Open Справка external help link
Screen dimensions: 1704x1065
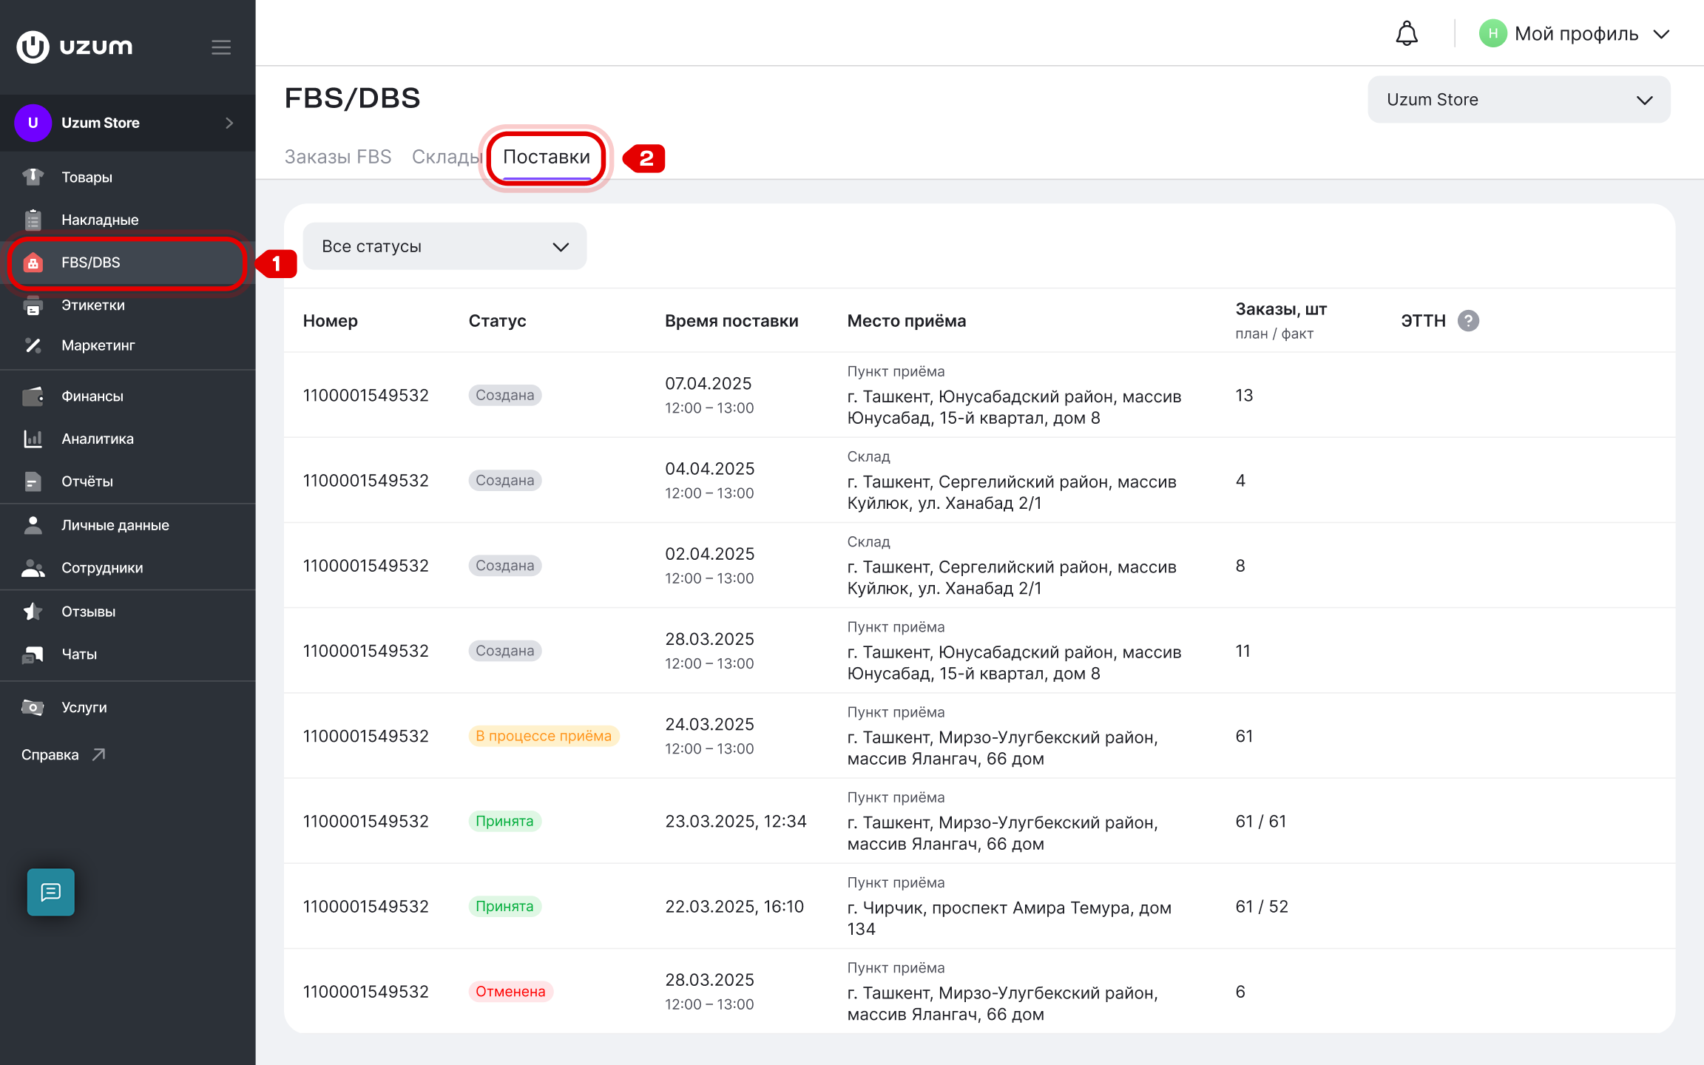[x=64, y=754]
